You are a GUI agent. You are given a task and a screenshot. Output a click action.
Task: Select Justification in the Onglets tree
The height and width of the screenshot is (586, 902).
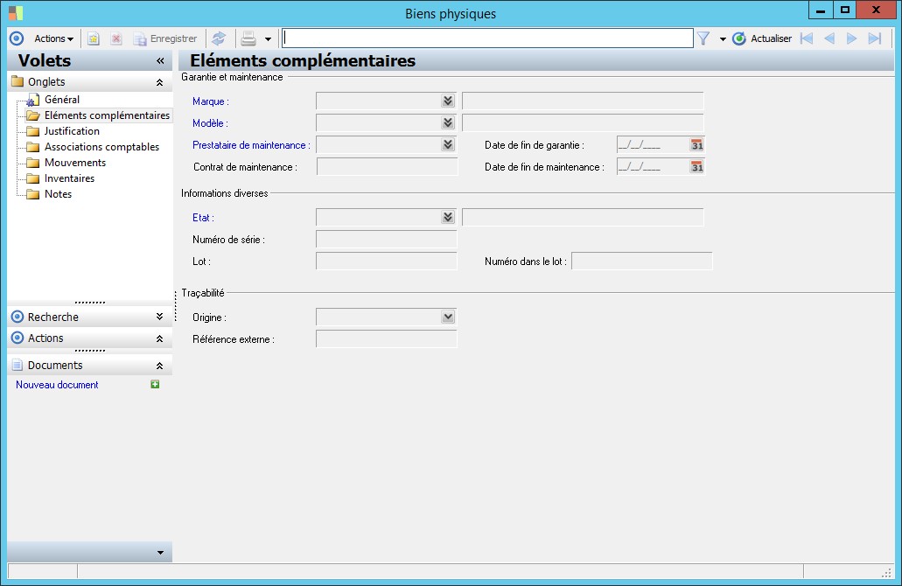tap(72, 131)
